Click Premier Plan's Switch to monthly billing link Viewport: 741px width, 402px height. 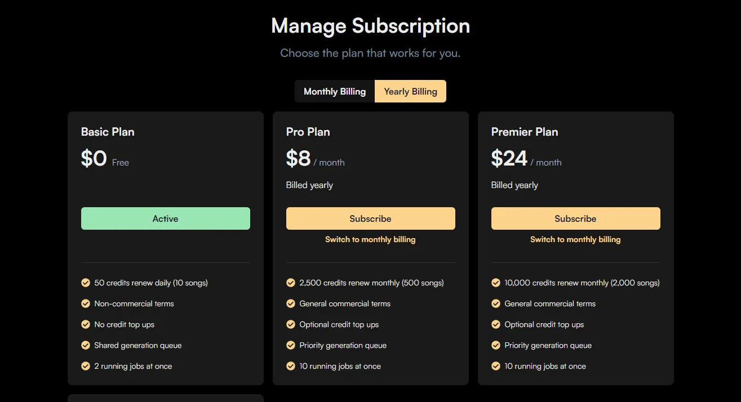(x=575, y=239)
